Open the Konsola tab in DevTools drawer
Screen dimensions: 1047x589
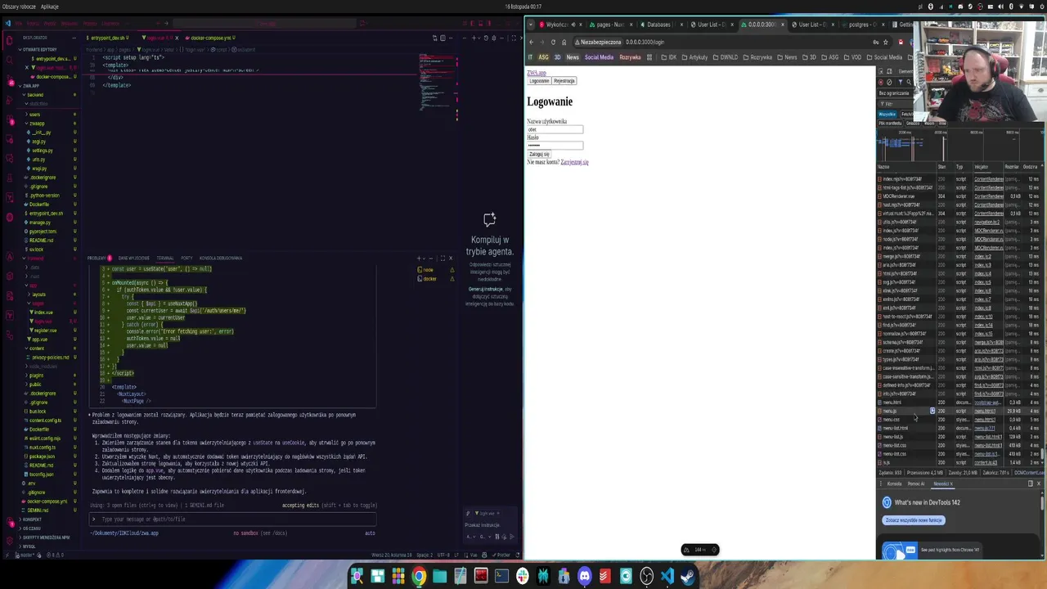coord(894,483)
